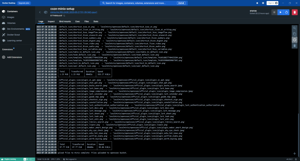Click the container name coze-minio-setup
The width and height of the screenshot is (300, 161).
(x=62, y=9)
